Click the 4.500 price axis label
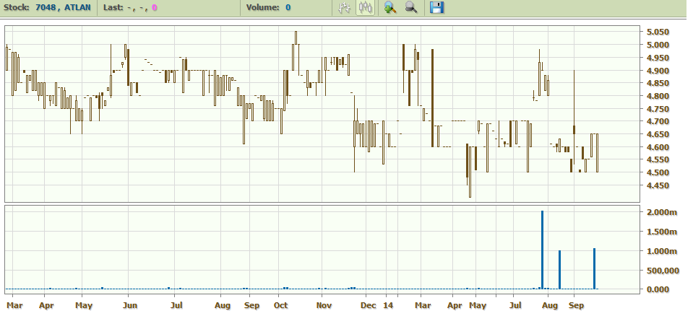This screenshot has width=693, height=316. pos(658,172)
